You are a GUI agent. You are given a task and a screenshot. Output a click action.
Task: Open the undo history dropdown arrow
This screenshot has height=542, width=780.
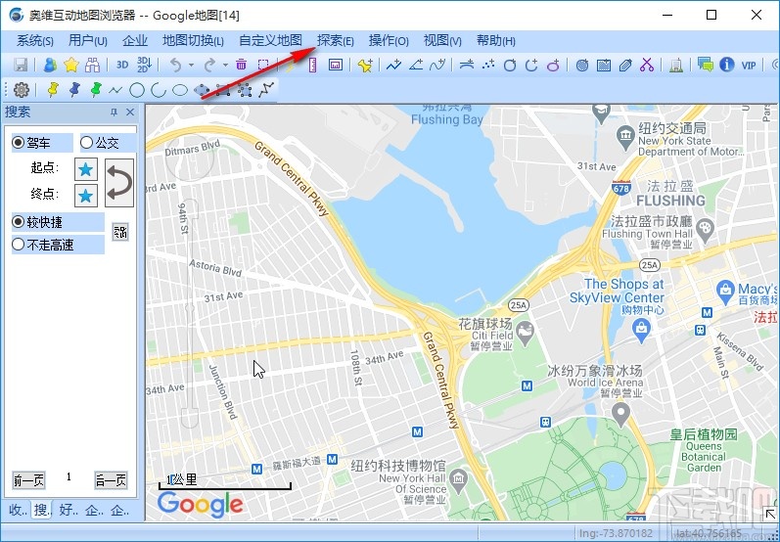[191, 65]
